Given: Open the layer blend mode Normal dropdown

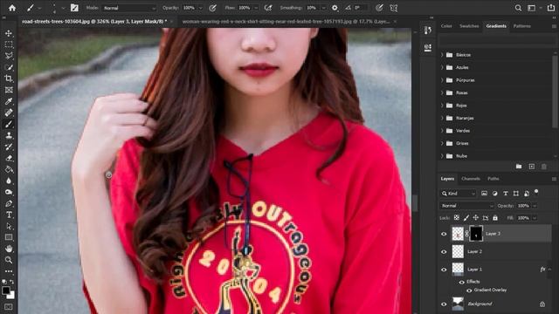Looking at the screenshot, I should [466, 206].
